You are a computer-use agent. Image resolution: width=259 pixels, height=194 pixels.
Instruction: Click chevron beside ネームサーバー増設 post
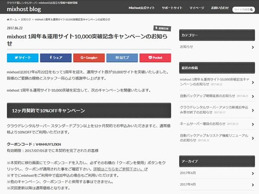[253, 125]
